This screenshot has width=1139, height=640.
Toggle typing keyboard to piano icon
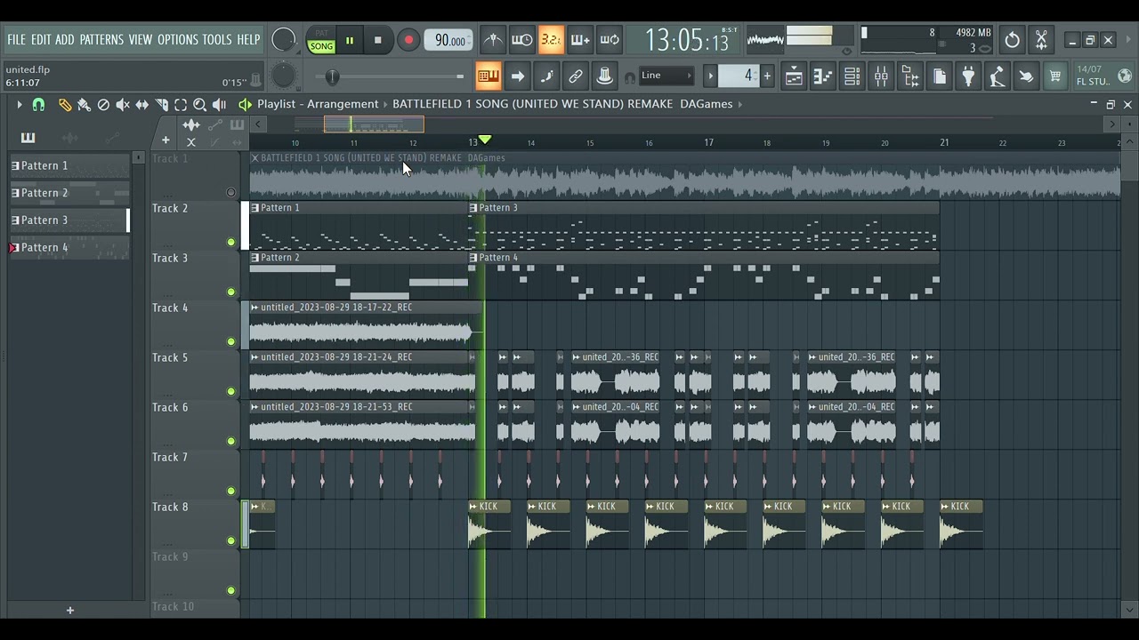click(x=489, y=76)
